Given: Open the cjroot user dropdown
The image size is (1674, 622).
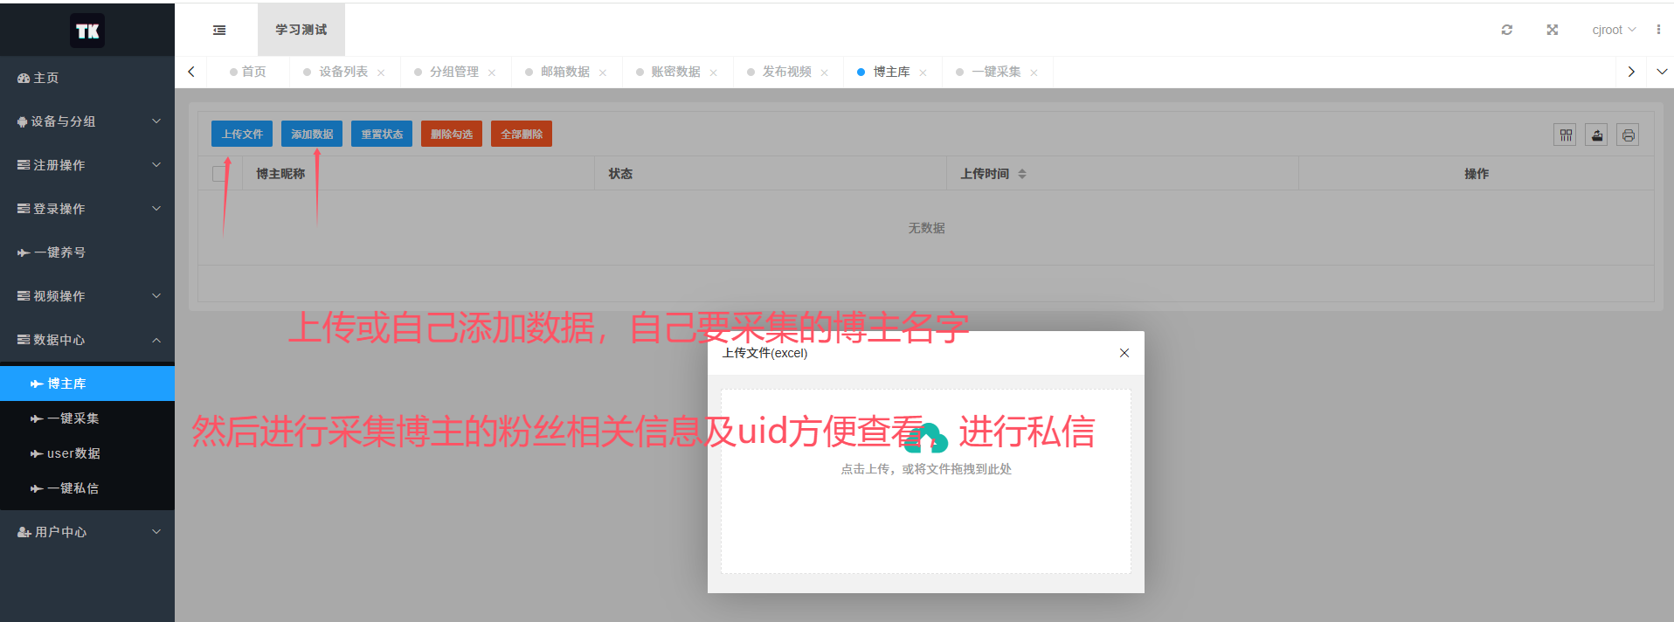Looking at the screenshot, I should [1614, 30].
